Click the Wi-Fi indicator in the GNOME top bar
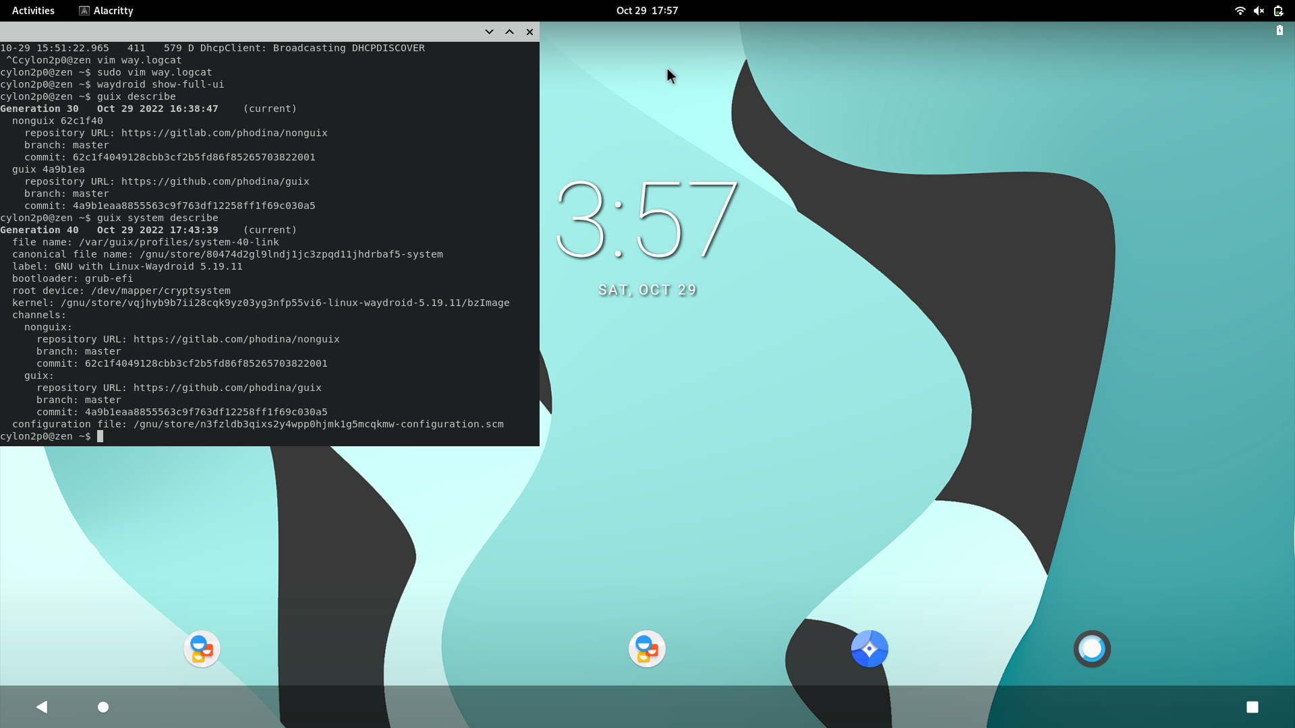The image size is (1295, 728). pos(1241,11)
